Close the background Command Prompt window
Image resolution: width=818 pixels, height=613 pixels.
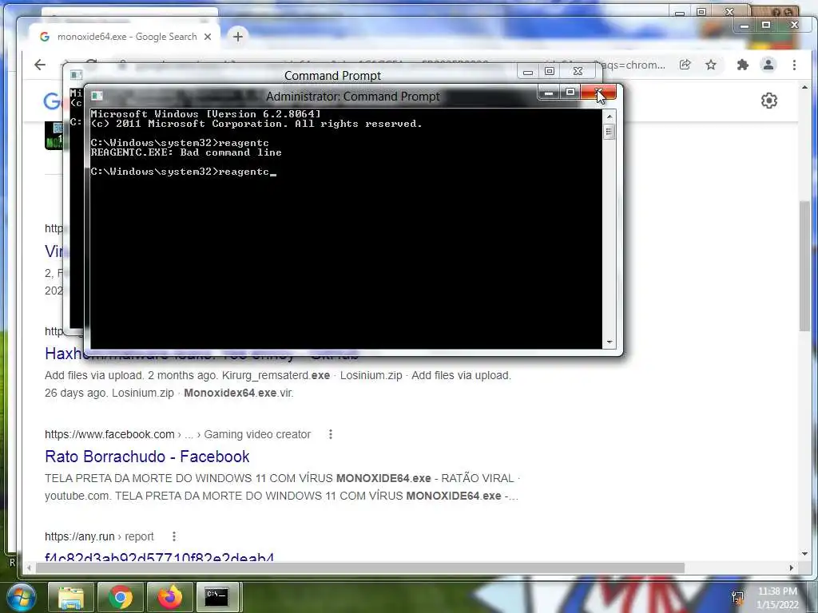tap(578, 71)
